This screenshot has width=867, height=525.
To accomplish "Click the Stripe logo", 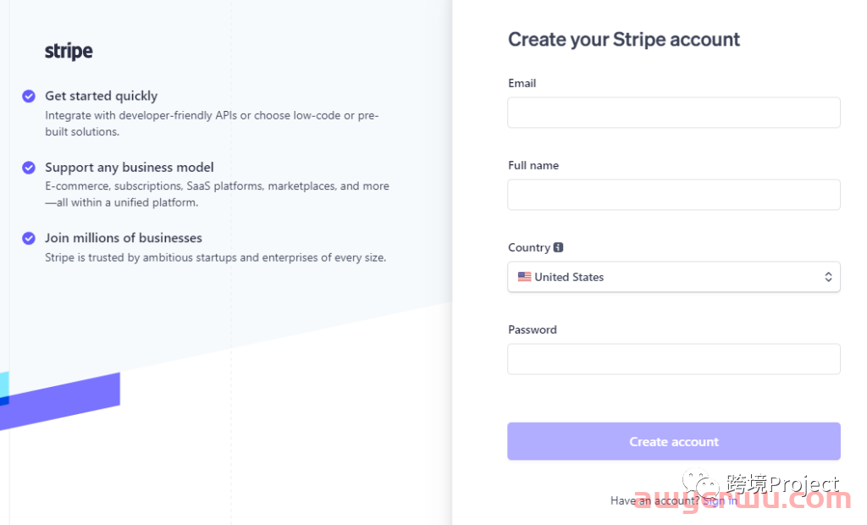I will pos(69,52).
